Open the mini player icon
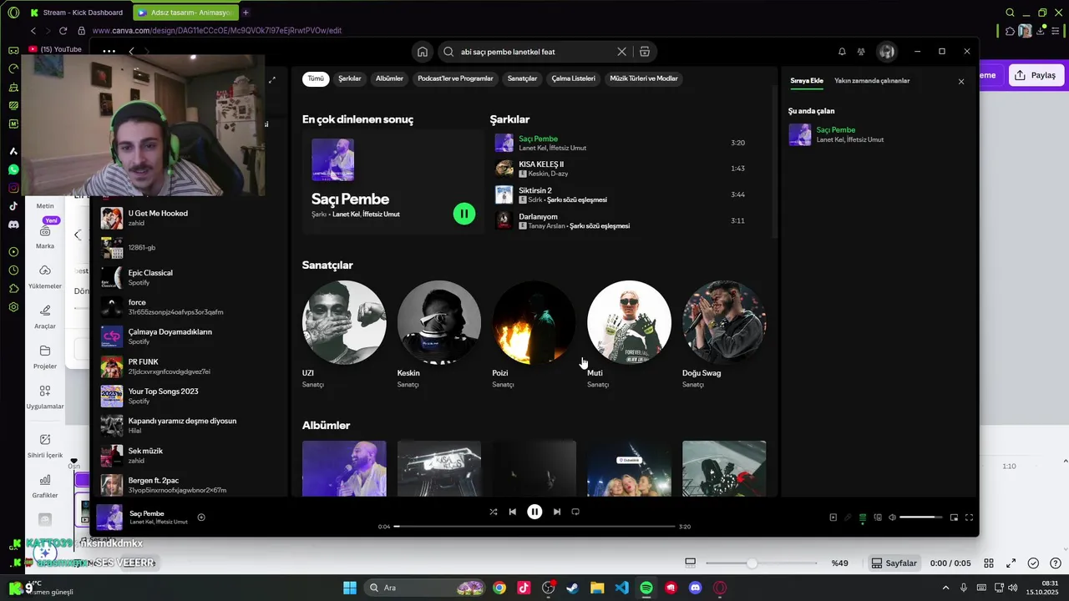The height and width of the screenshot is (601, 1069). (x=955, y=518)
